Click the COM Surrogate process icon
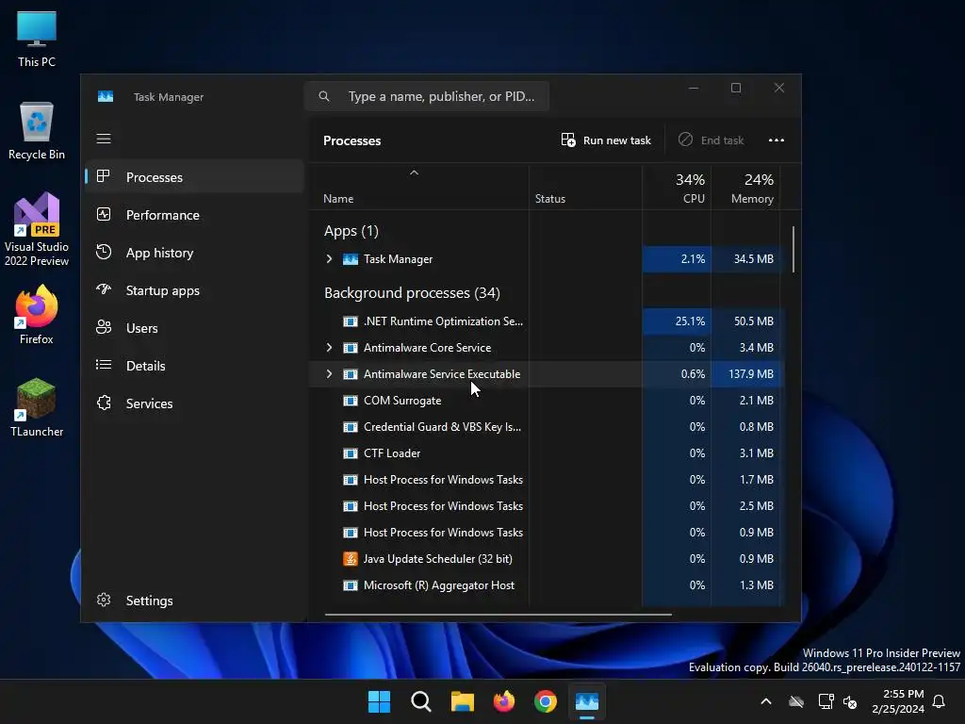 (x=351, y=401)
